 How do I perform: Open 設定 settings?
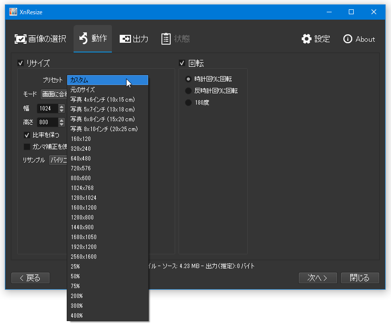315,39
